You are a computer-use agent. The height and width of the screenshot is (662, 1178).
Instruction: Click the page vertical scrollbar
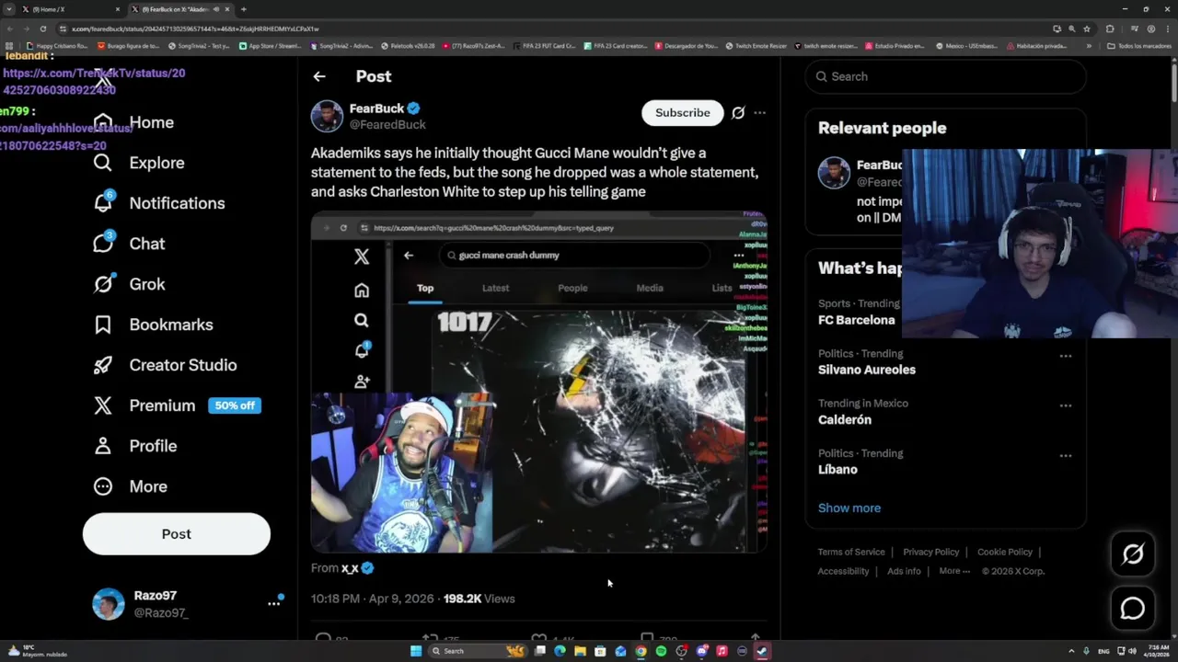(1173, 83)
